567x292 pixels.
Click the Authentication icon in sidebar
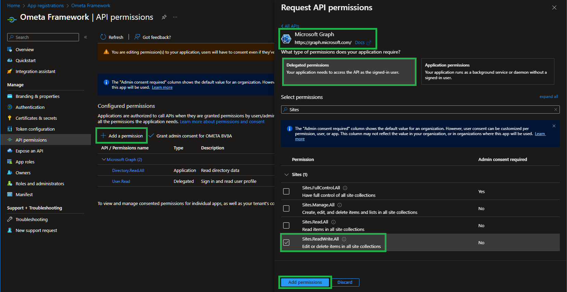[10, 107]
